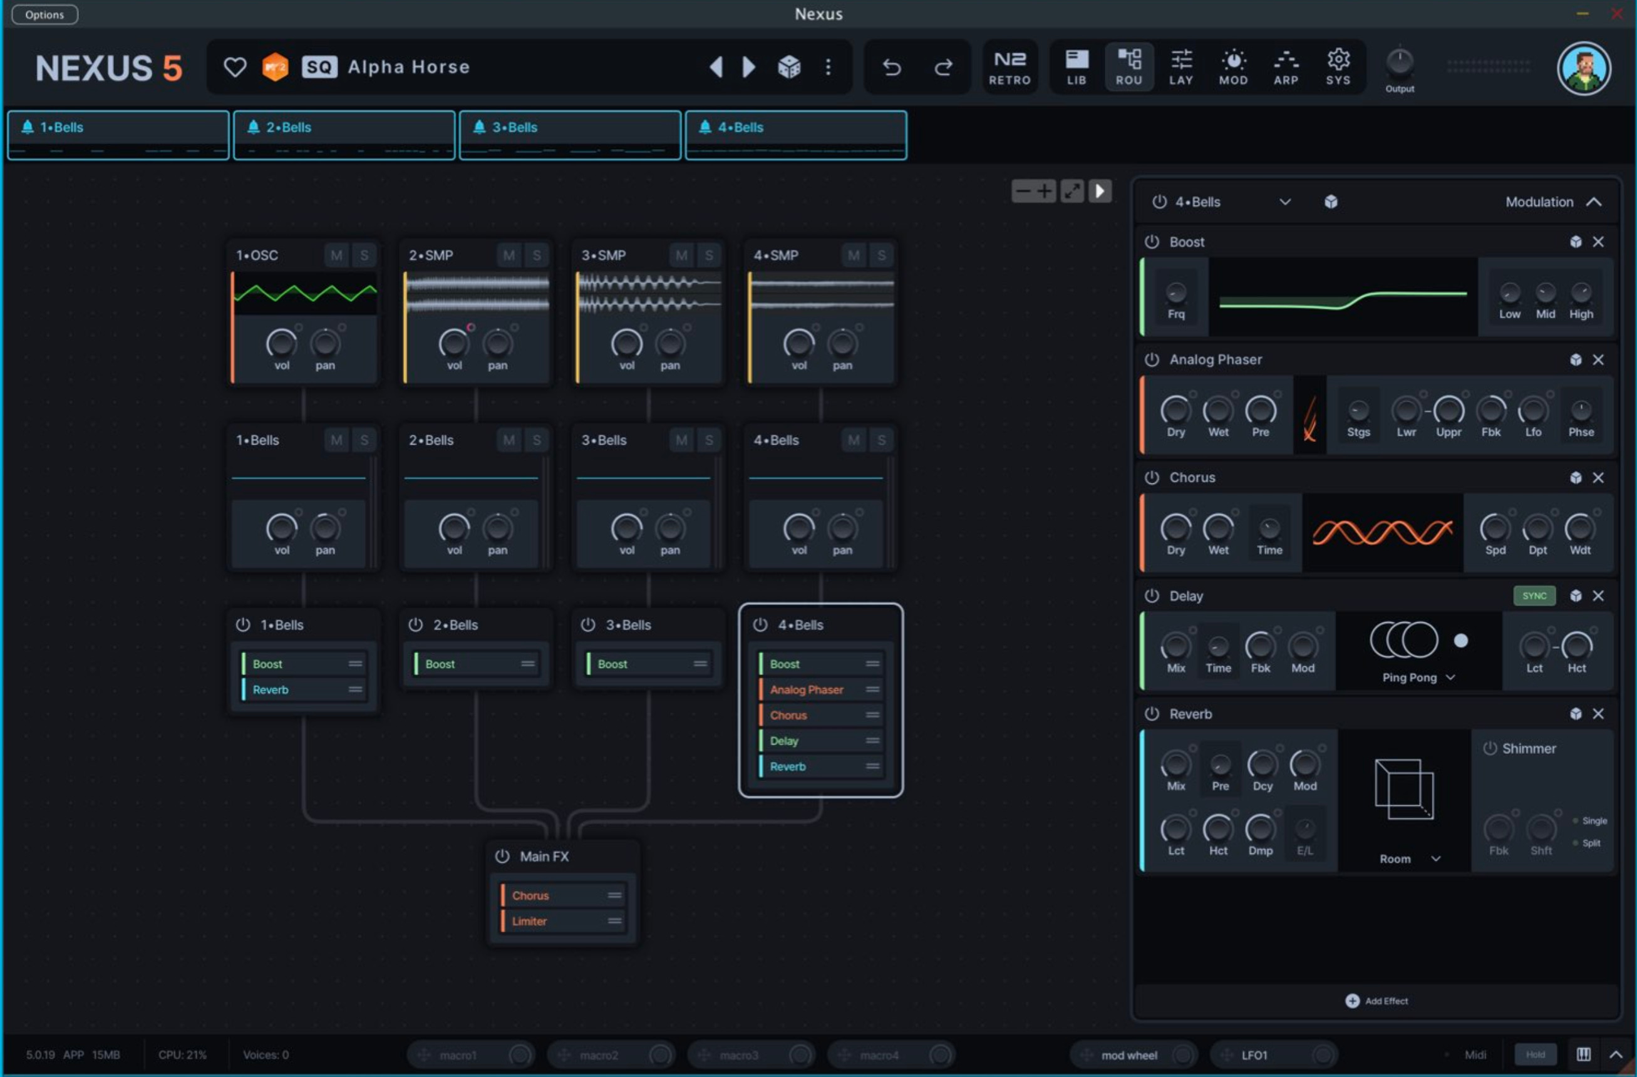
Task: Select Reverb in 1•Bells FX chain
Action: 303,689
